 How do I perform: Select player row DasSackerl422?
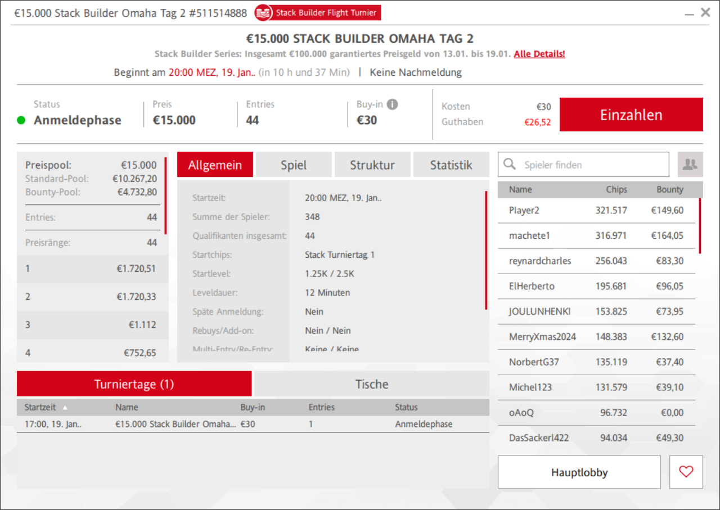point(596,438)
